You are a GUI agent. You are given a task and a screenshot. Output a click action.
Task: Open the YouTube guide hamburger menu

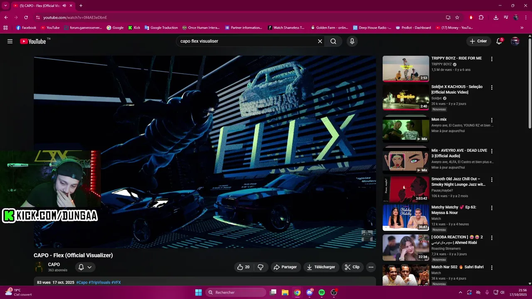[10, 41]
